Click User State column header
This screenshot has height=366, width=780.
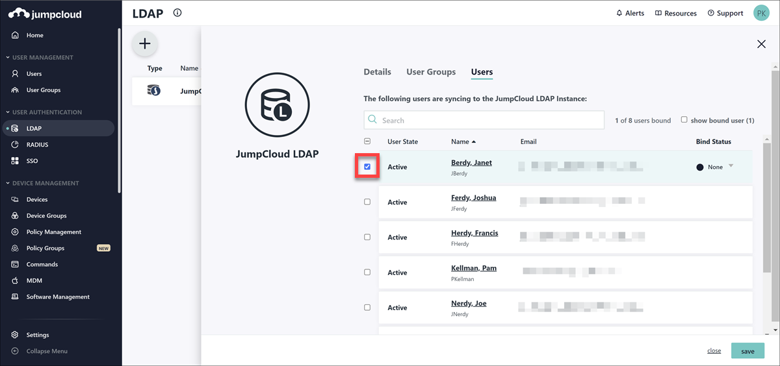[x=403, y=141]
